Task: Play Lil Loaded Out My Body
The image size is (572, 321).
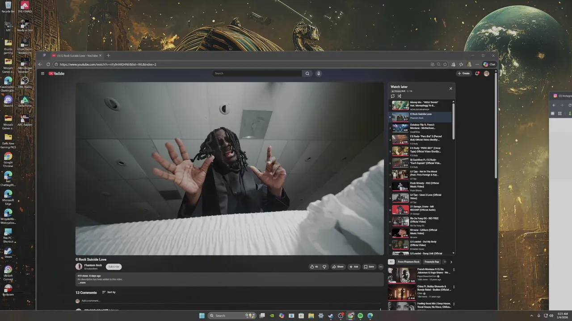Action: (x=421, y=244)
